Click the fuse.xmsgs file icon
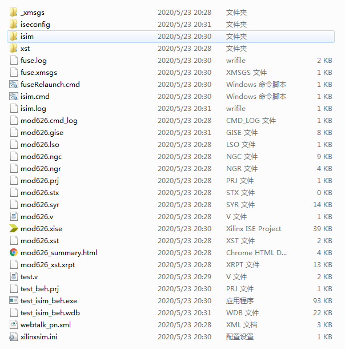This screenshot has height=349, width=345. point(14,72)
